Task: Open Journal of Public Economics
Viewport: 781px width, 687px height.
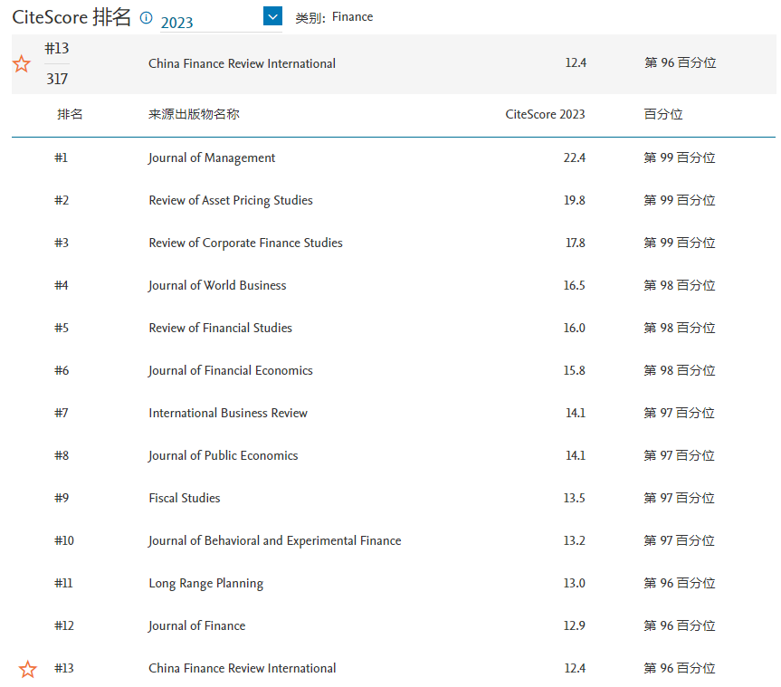Action: (x=223, y=455)
